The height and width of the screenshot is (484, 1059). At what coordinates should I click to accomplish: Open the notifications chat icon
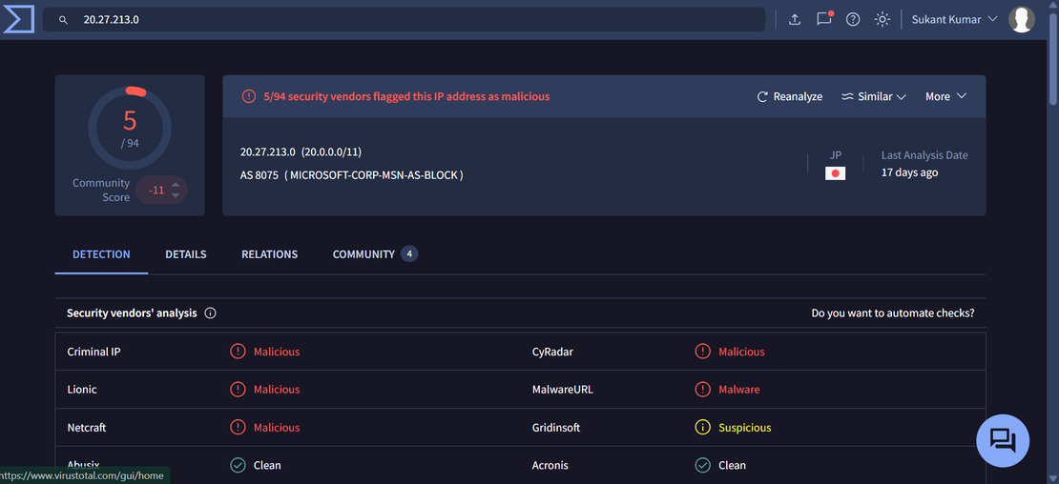(x=823, y=19)
